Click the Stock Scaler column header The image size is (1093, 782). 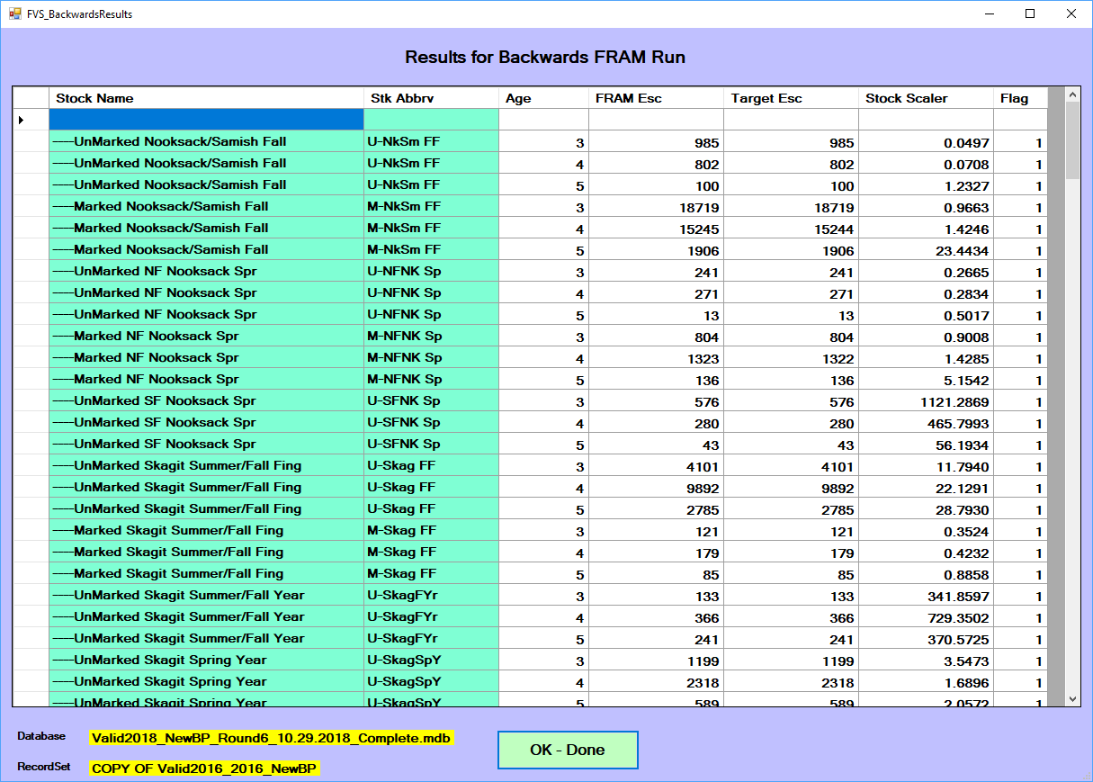926,98
